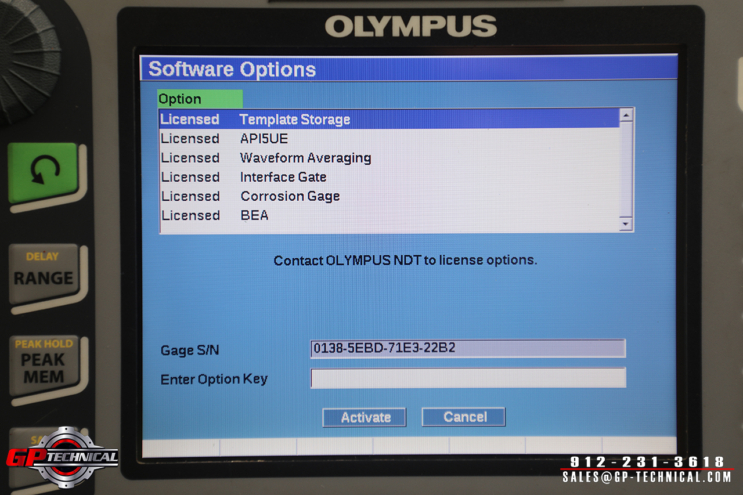
Task: Click the Activate button
Action: click(365, 417)
